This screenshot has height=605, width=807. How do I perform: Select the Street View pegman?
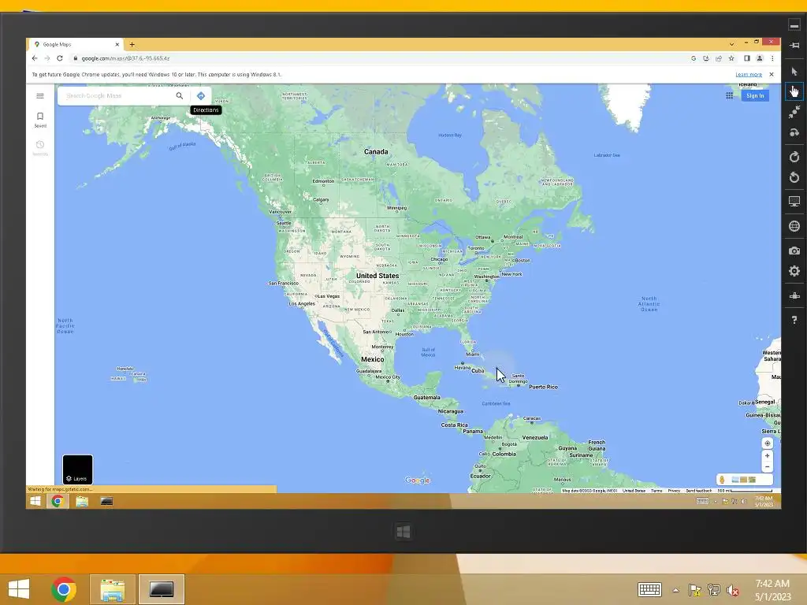click(722, 480)
